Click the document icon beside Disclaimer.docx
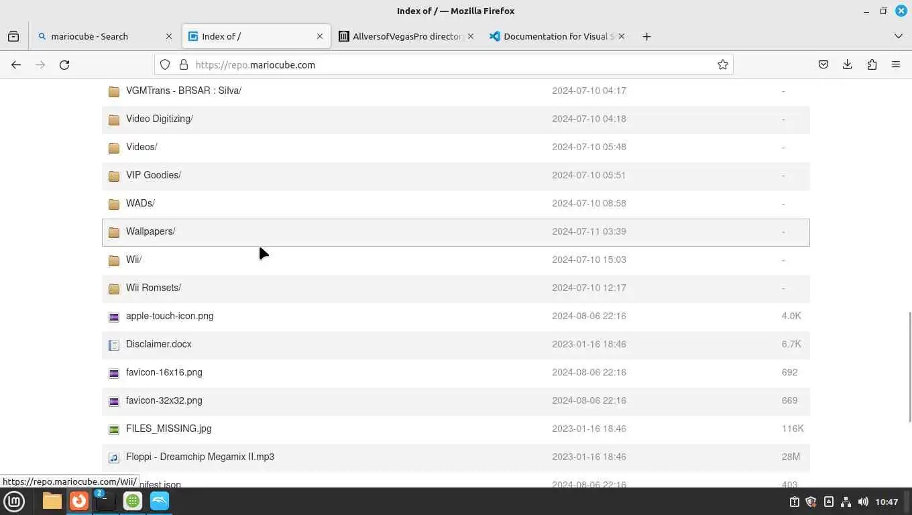 pyautogui.click(x=114, y=345)
